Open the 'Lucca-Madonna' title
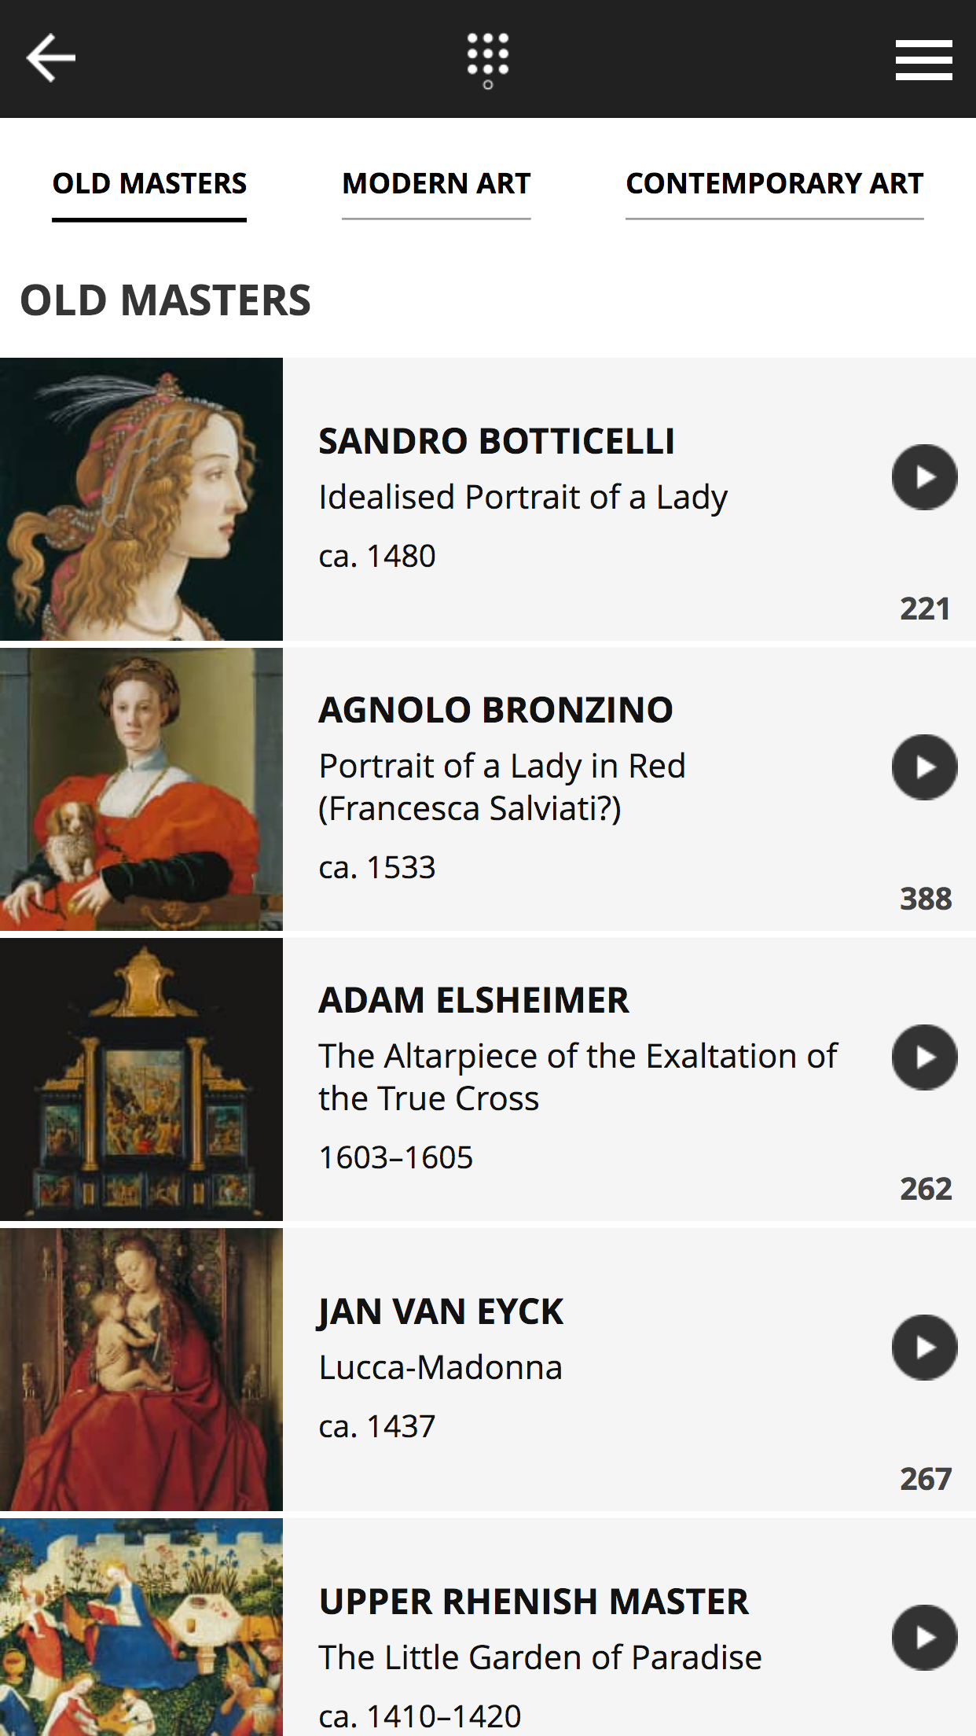The height and width of the screenshot is (1736, 976). [x=440, y=1367]
